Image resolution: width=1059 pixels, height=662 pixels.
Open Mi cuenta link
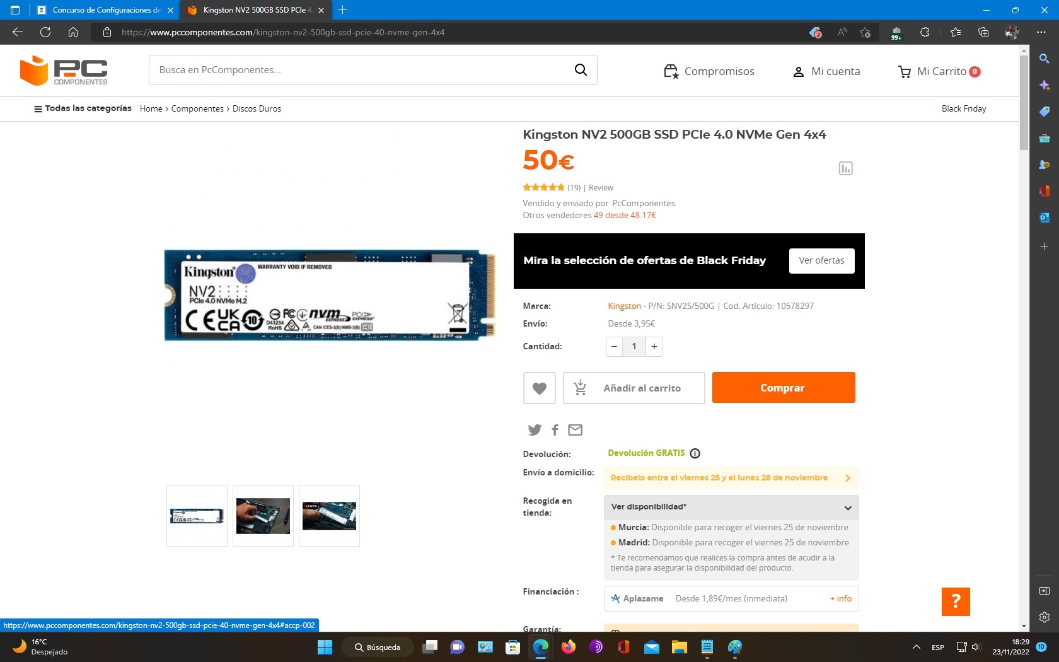point(826,71)
